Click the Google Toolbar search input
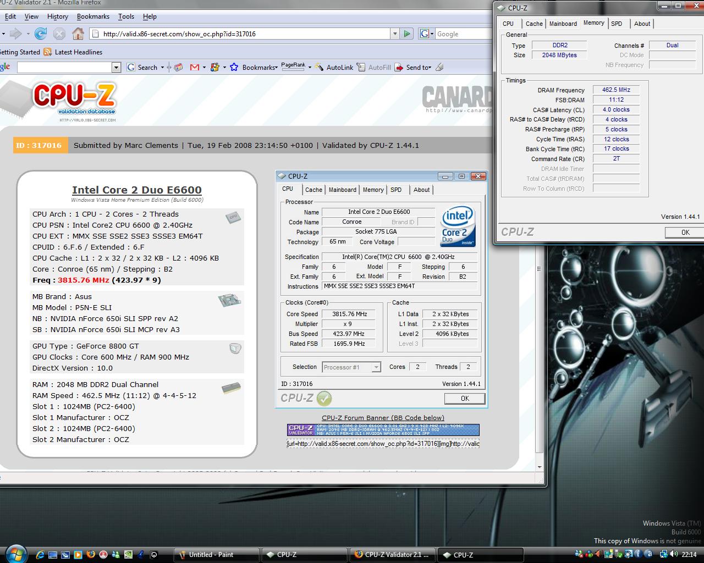The image size is (704, 563). pos(65,67)
